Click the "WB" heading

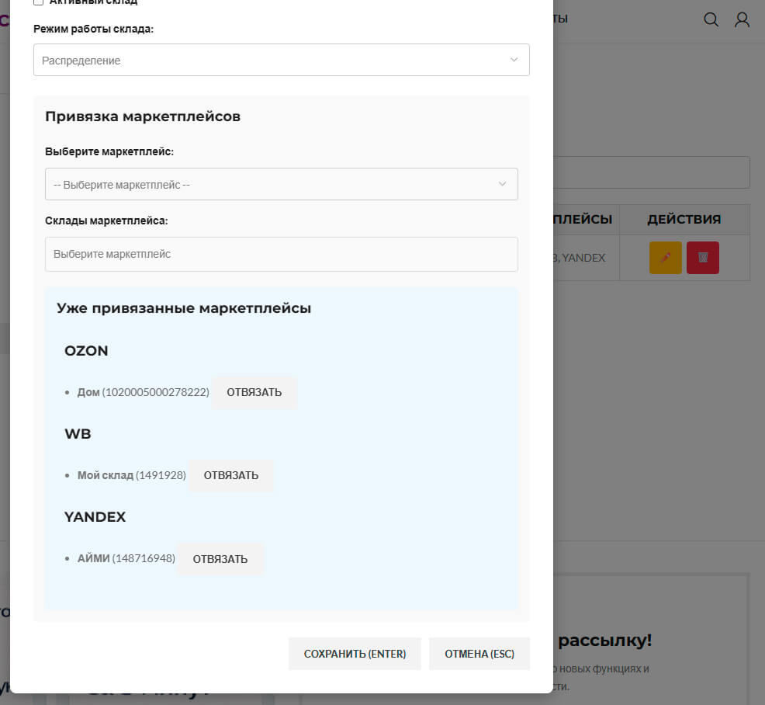pyautogui.click(x=78, y=433)
